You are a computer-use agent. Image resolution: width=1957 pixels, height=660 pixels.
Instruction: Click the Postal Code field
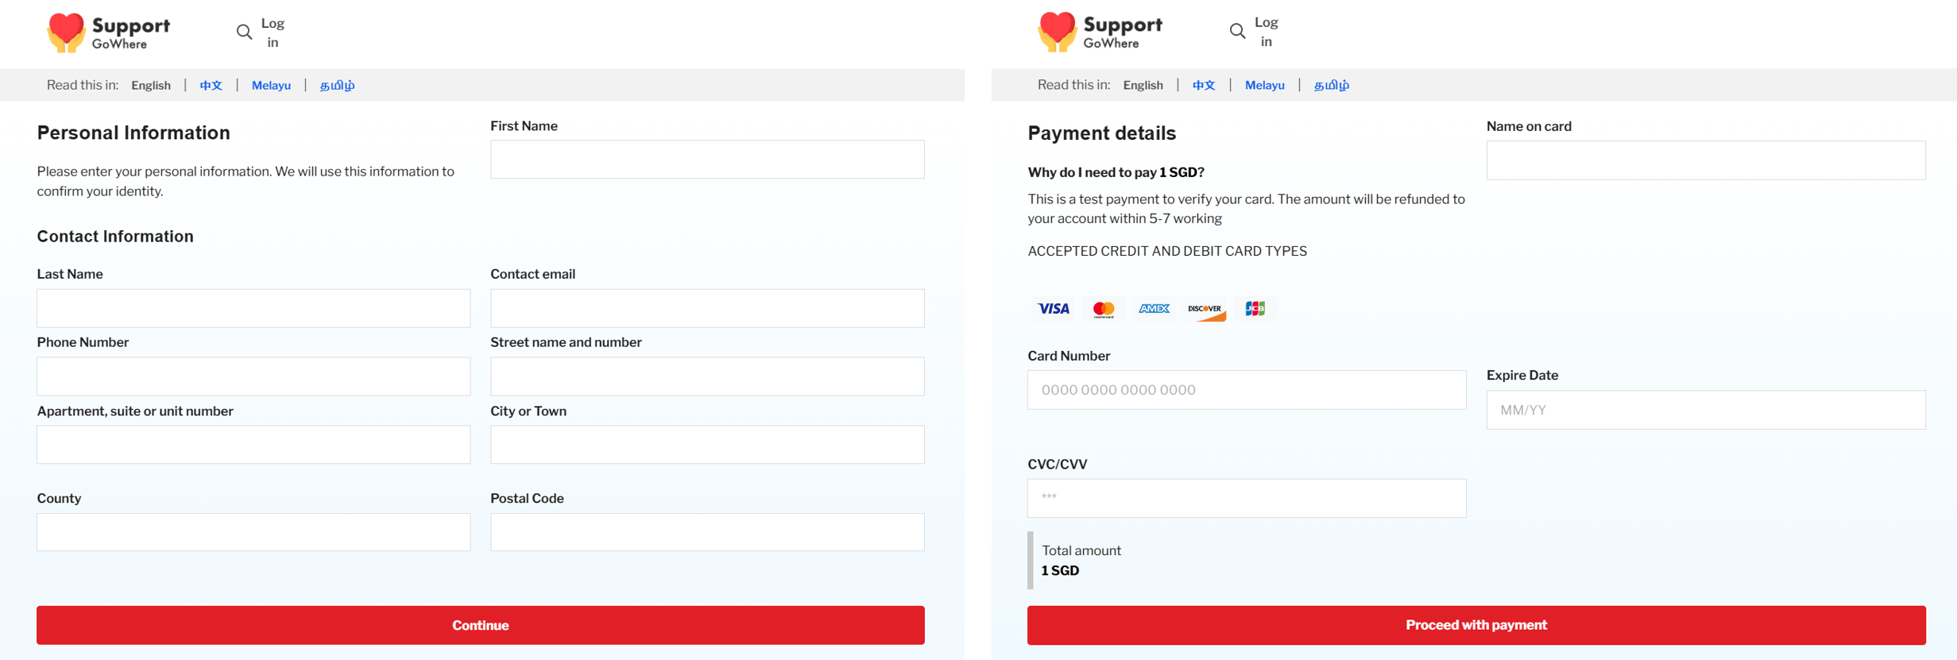(706, 532)
